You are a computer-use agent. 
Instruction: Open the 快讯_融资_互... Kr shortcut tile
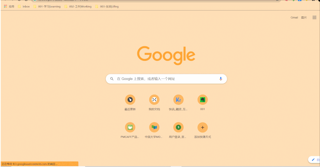pos(178,103)
